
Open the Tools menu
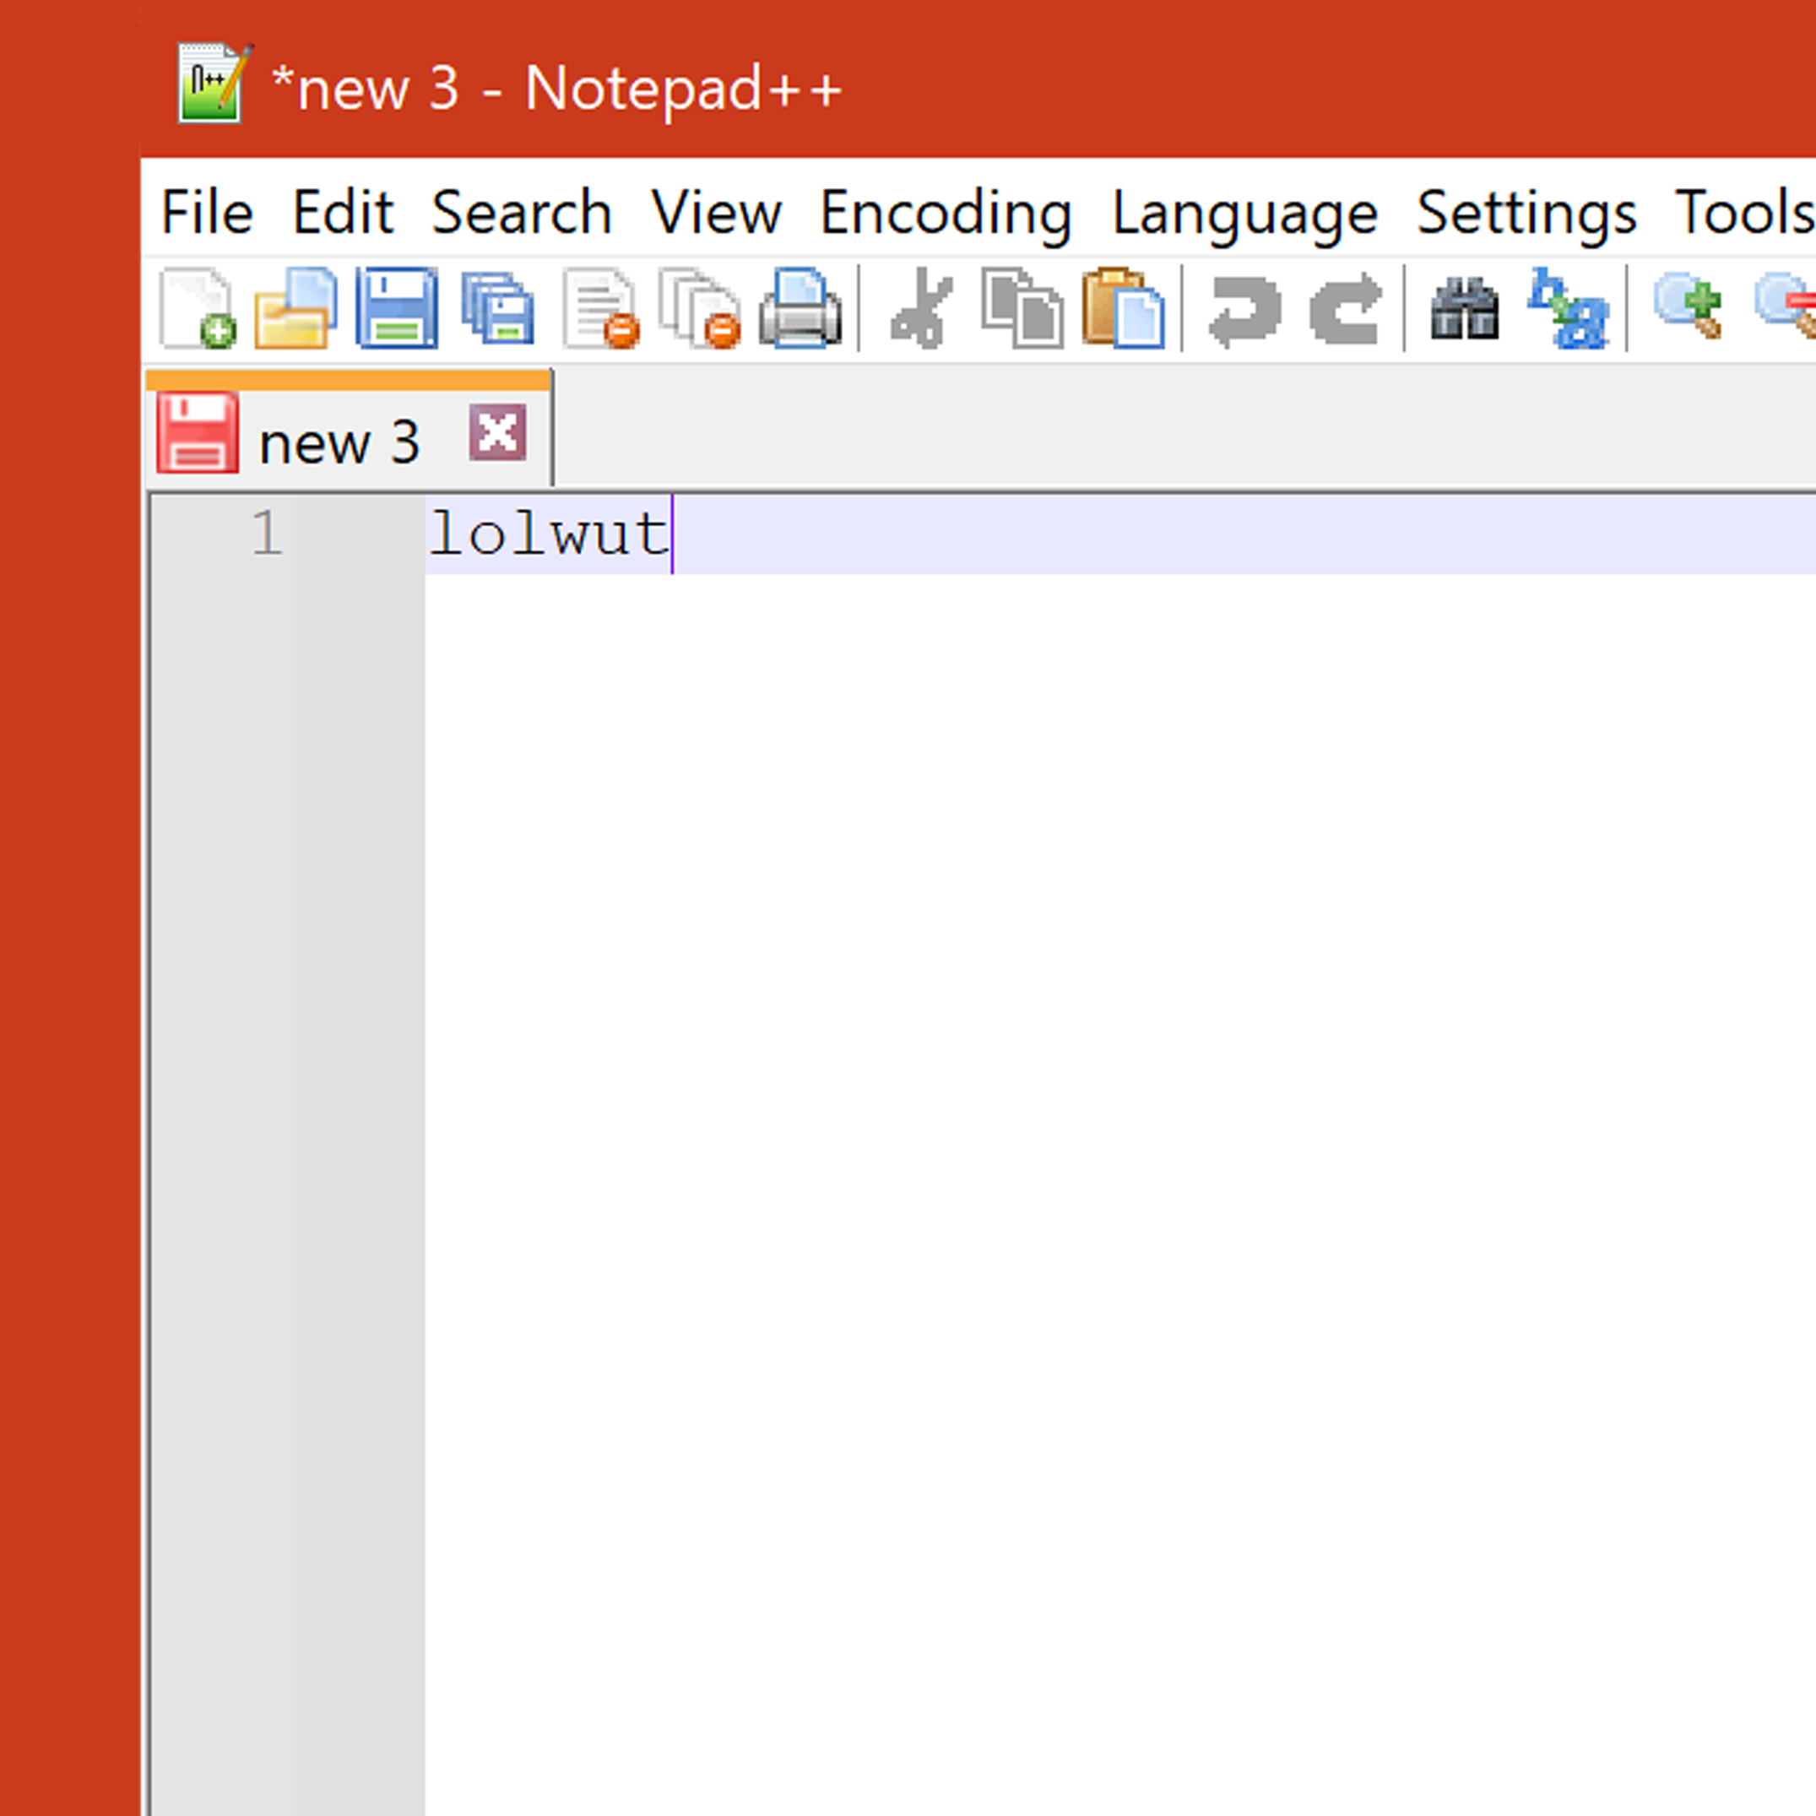(x=1744, y=213)
